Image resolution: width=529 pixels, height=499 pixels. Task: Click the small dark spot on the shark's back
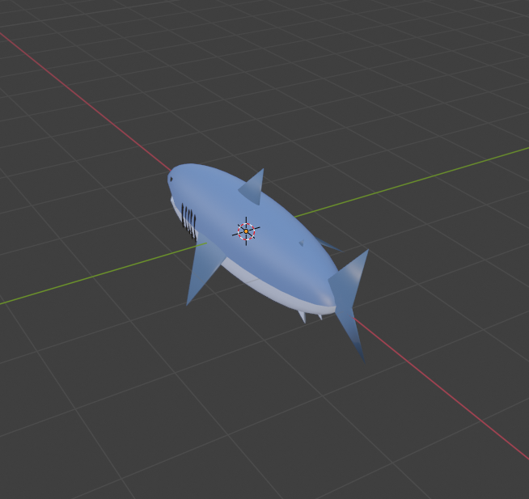(301, 243)
